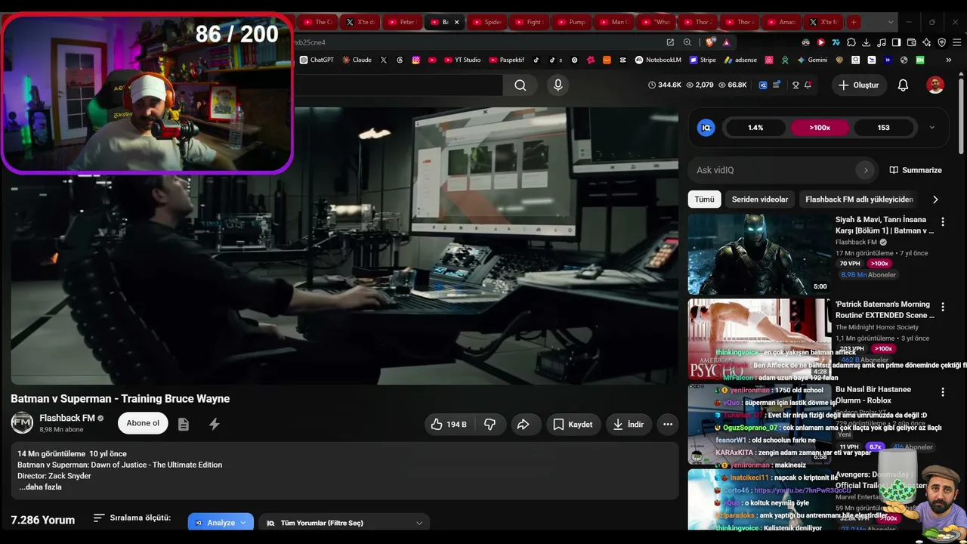This screenshot has width=967, height=544.
Task: Open the Patrick Bateman Morning Routine thumbnail
Action: coord(759,338)
